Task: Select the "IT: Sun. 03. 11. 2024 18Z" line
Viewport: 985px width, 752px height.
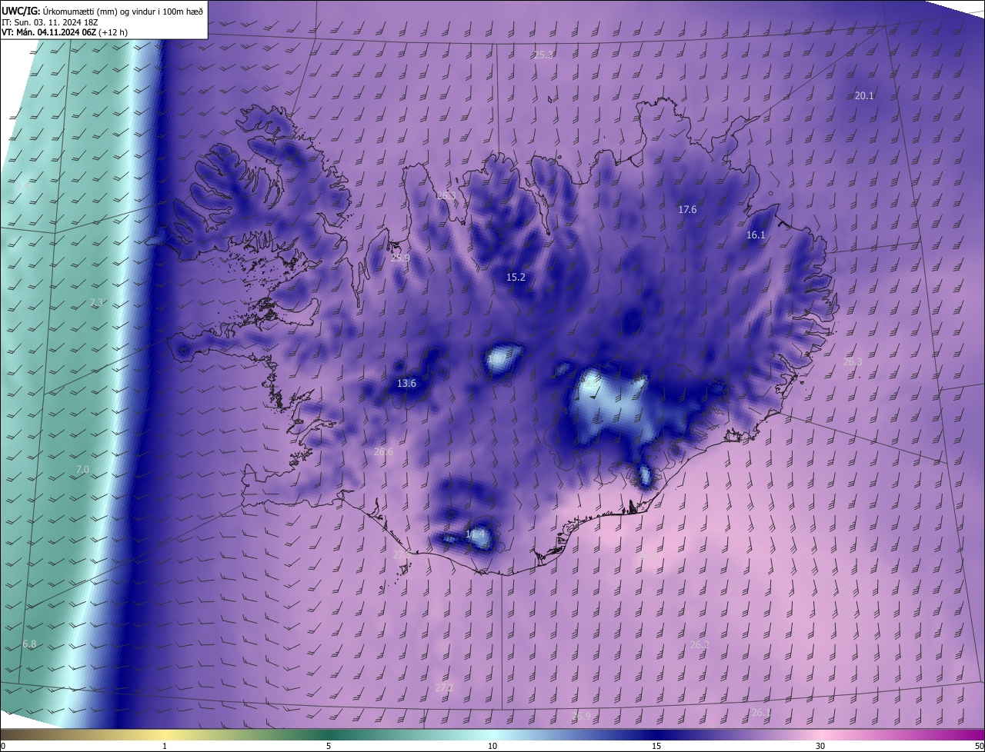Action: click(x=48, y=22)
